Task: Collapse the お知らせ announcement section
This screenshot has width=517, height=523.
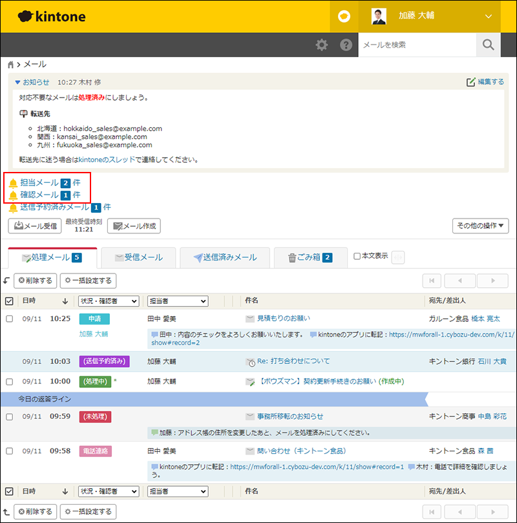Action: point(17,82)
